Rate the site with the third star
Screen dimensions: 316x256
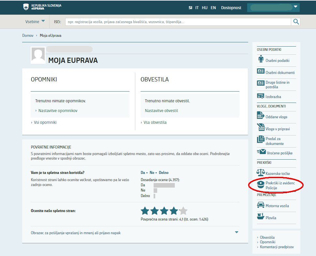[164, 211]
